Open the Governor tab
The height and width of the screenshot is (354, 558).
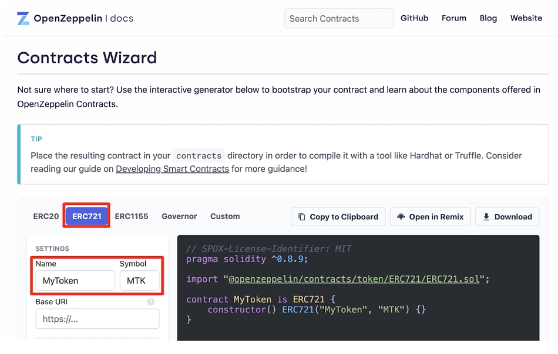click(179, 216)
